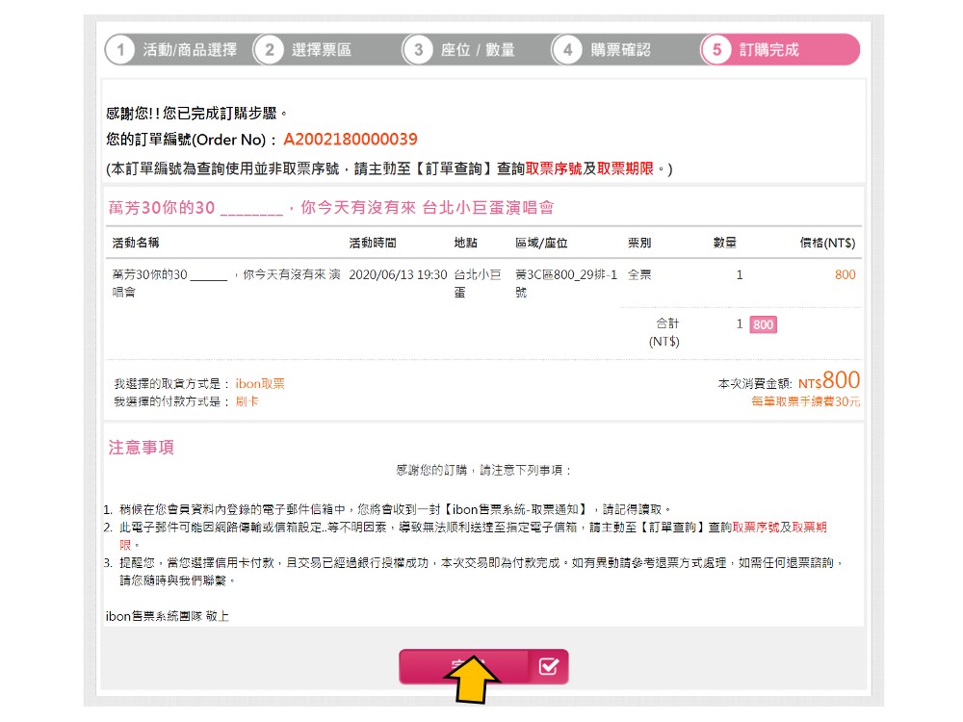
Task: Click the pink 800 total badge
Action: (x=763, y=324)
